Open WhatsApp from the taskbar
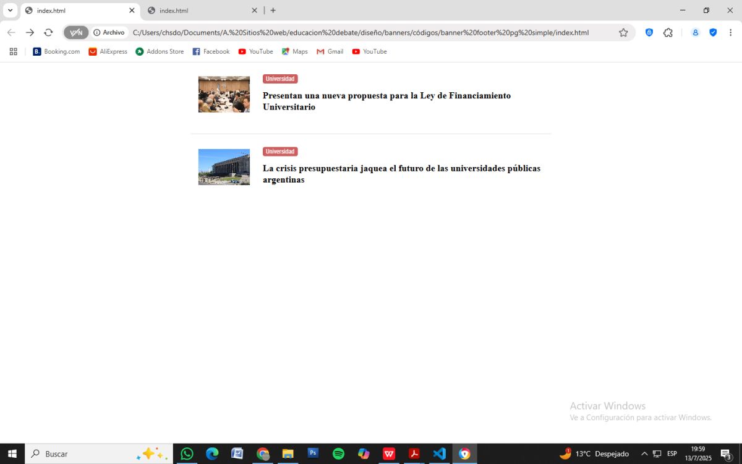This screenshot has height=464, width=742. point(187,453)
